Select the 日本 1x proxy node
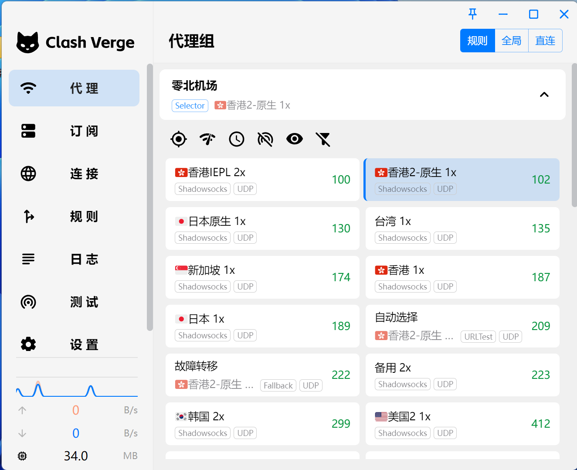Viewport: 577px width, 470px height. tap(262, 326)
